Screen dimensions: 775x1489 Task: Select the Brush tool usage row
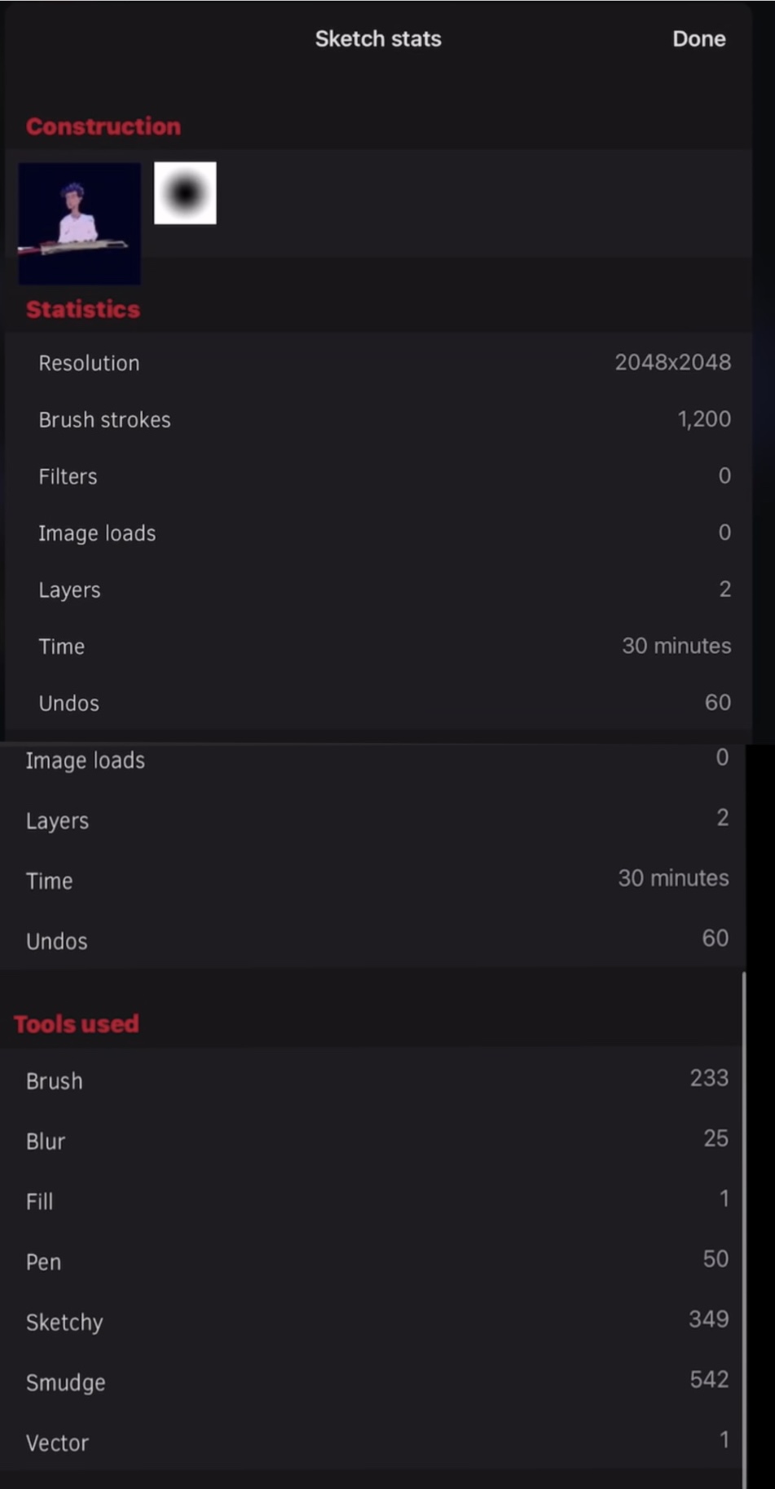pyautogui.click(x=375, y=1080)
